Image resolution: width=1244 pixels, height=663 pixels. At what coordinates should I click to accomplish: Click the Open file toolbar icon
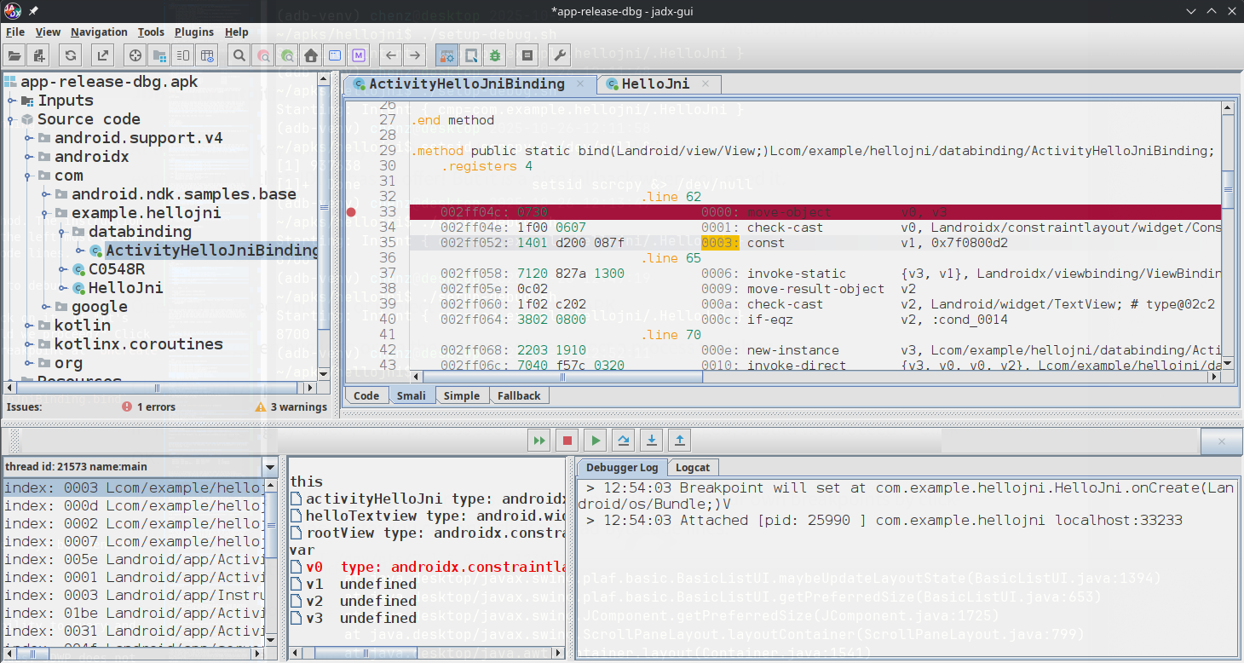pyautogui.click(x=14, y=55)
